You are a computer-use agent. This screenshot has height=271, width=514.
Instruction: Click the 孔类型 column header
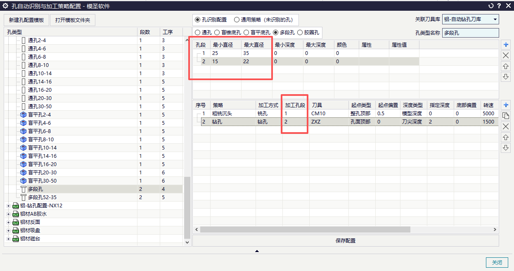(x=71, y=32)
